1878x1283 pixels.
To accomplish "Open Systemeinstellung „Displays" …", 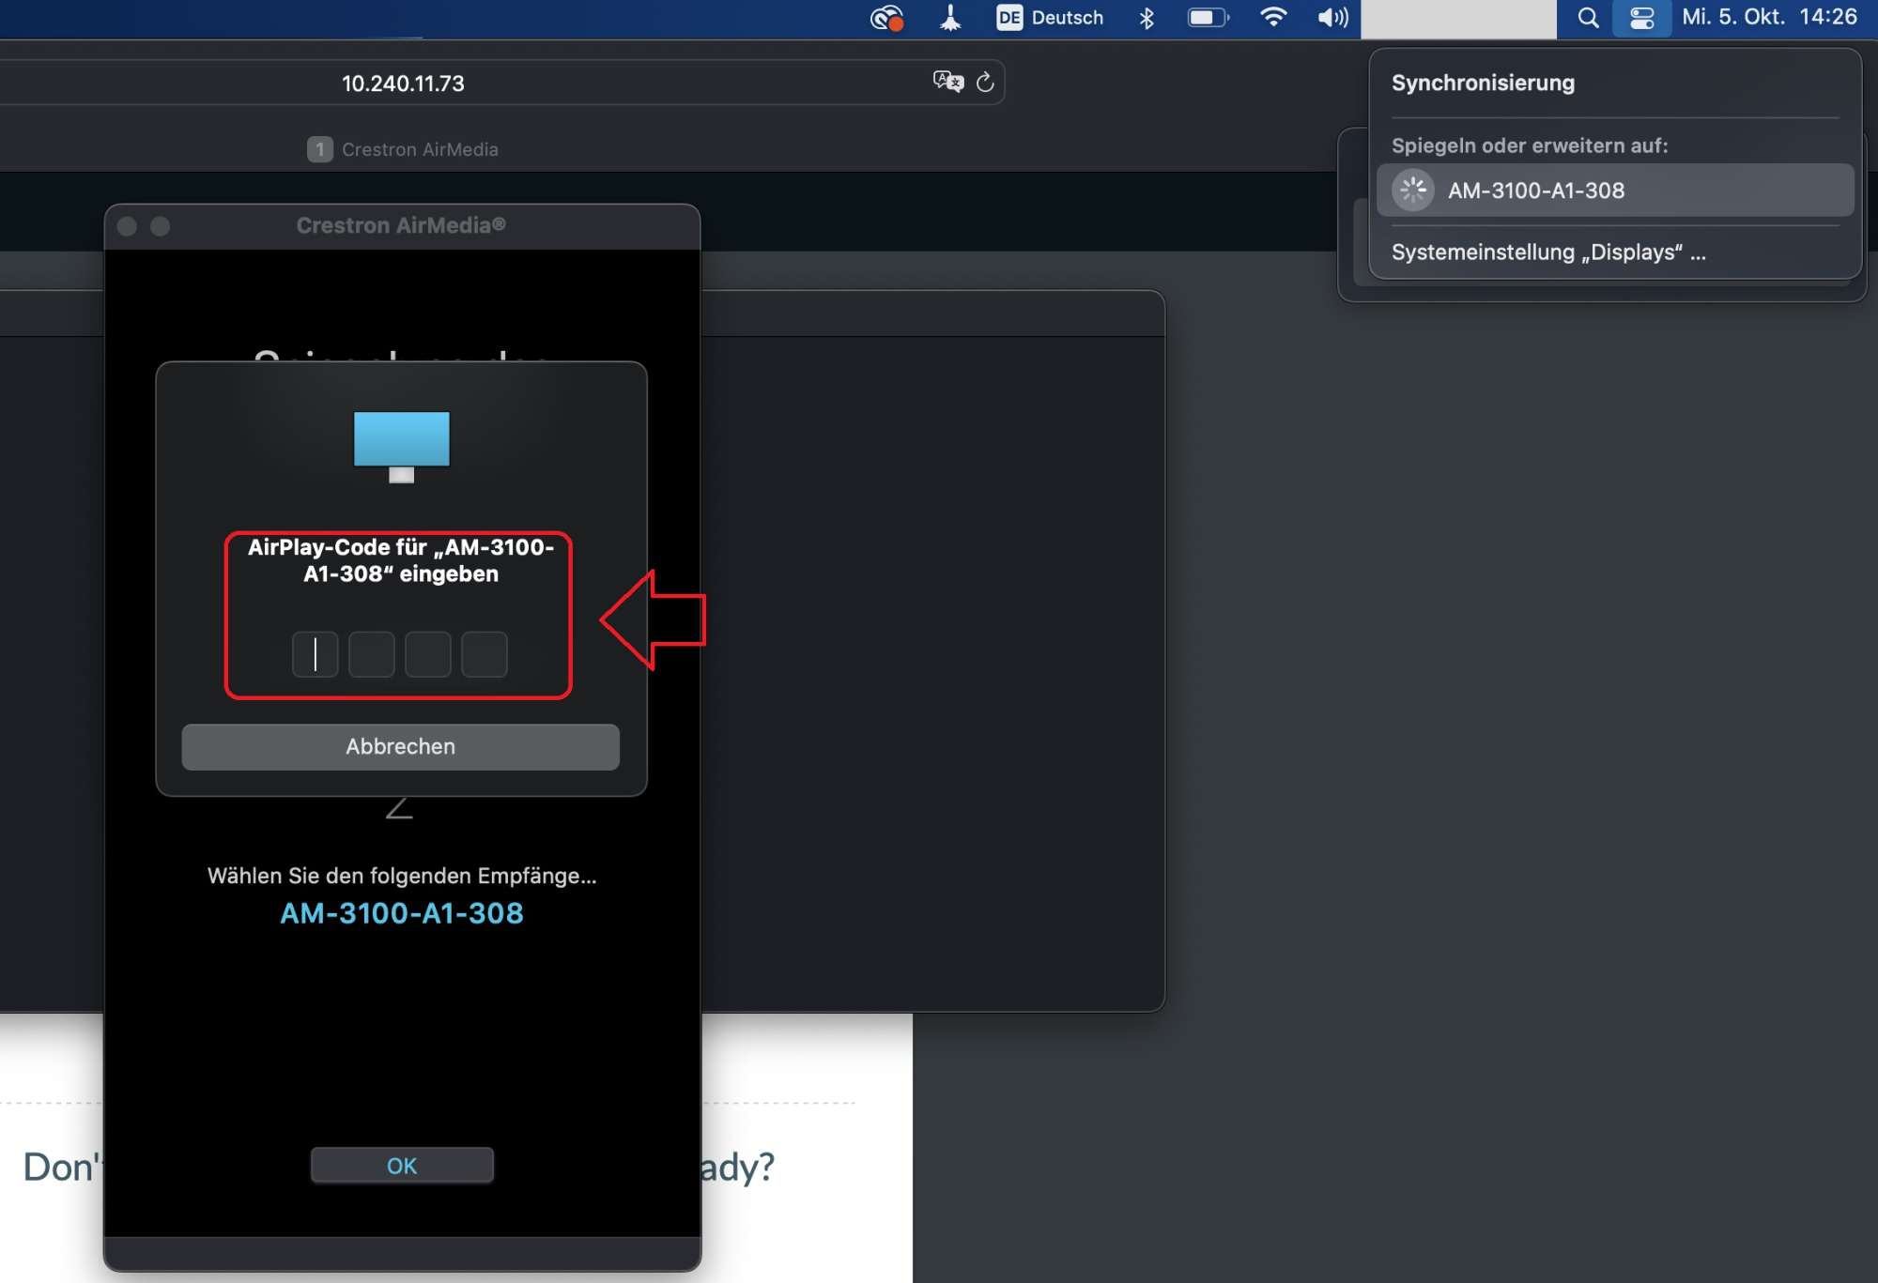I will (1548, 252).
